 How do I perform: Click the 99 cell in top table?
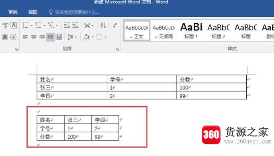pos(212,95)
